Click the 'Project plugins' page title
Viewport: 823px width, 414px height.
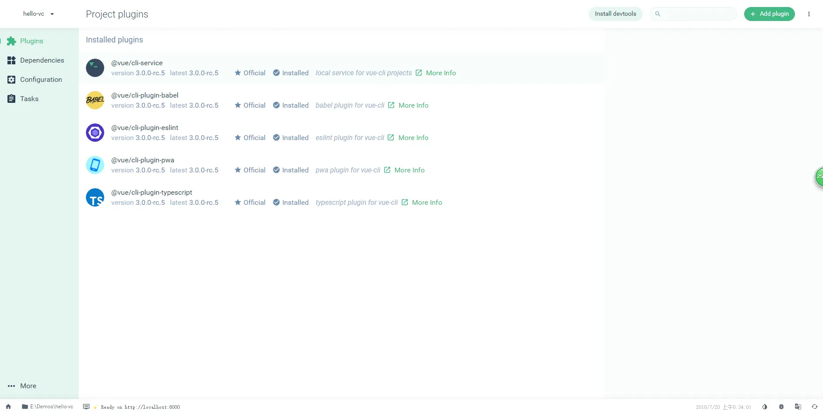(117, 14)
